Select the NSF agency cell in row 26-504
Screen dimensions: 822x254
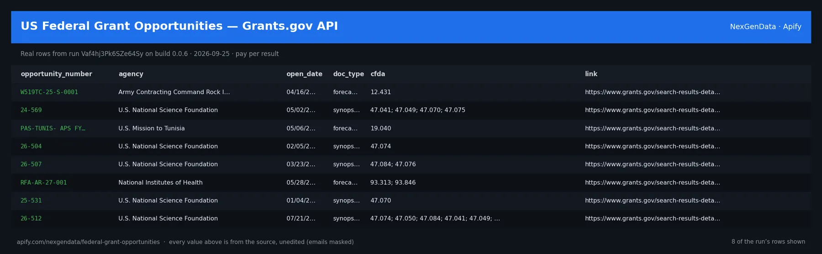coord(168,146)
